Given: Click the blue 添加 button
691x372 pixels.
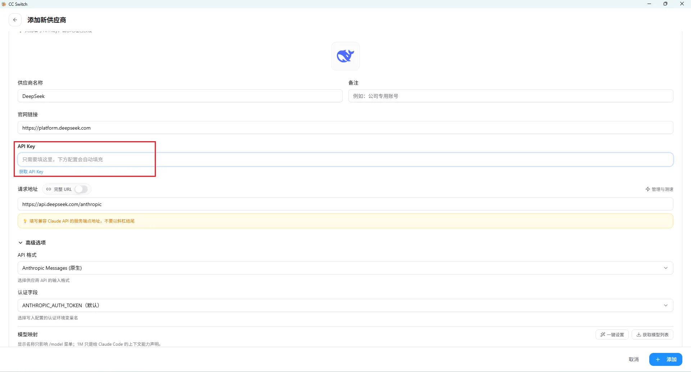Looking at the screenshot, I should point(666,359).
